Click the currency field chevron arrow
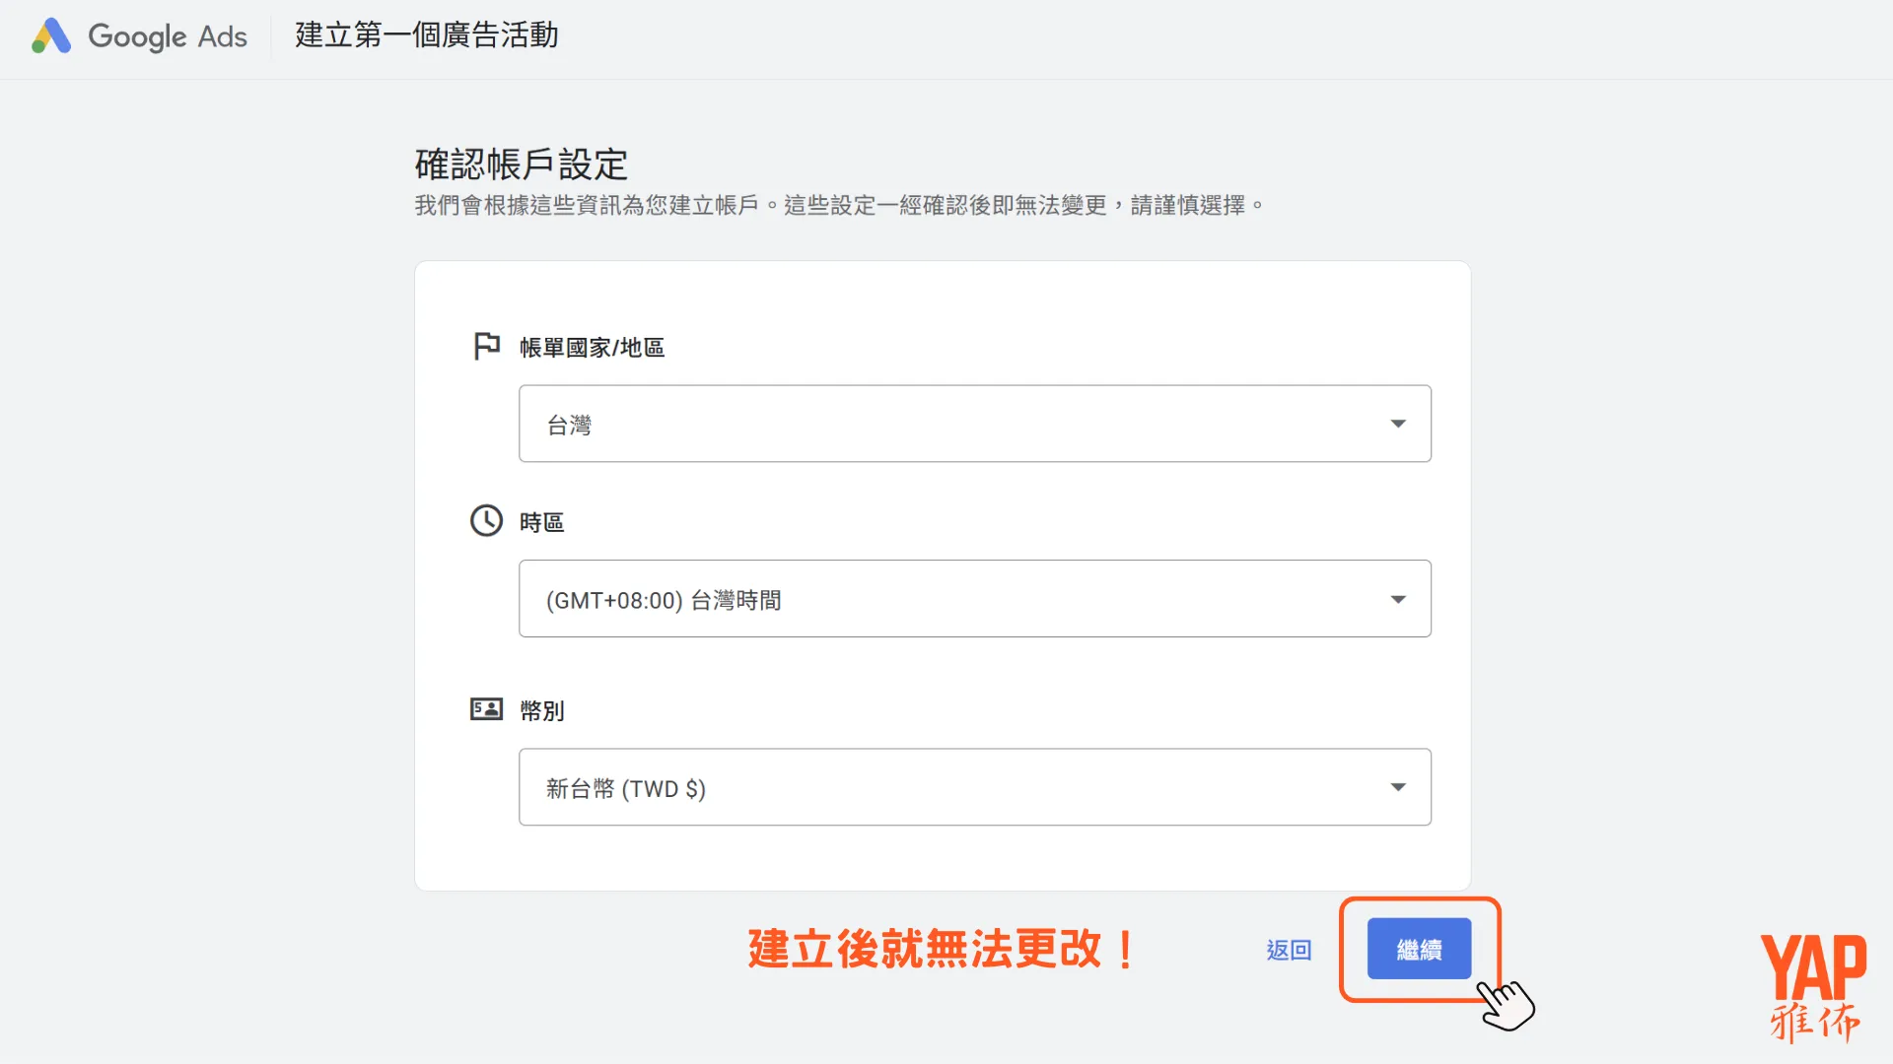The image size is (1893, 1064). click(x=1398, y=787)
